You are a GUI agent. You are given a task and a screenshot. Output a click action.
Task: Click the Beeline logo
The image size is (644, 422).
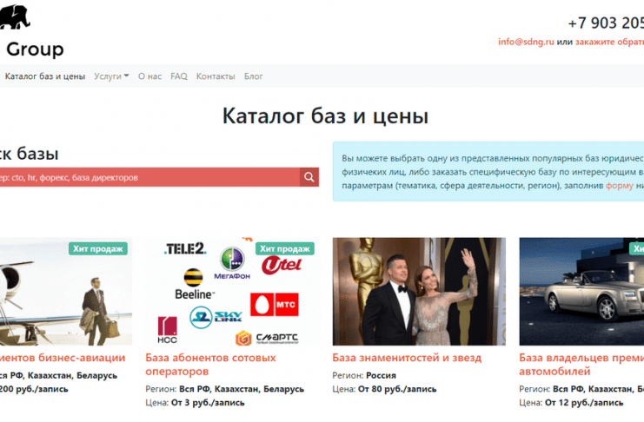[x=194, y=284]
